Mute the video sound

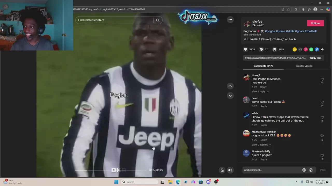pos(230,170)
